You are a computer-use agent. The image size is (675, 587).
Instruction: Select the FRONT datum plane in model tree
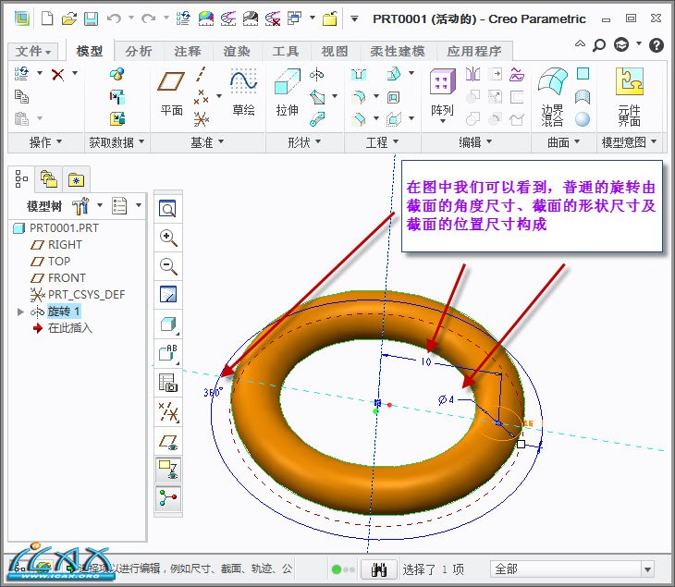[x=67, y=277]
